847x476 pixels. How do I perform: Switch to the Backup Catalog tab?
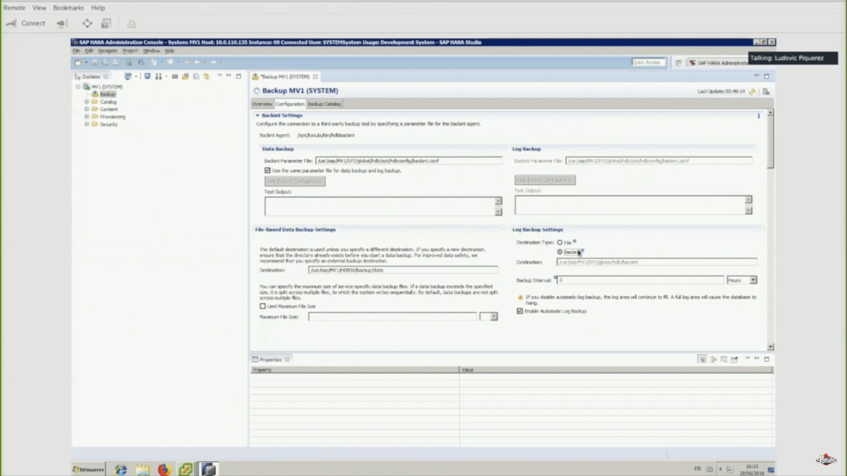tap(324, 104)
